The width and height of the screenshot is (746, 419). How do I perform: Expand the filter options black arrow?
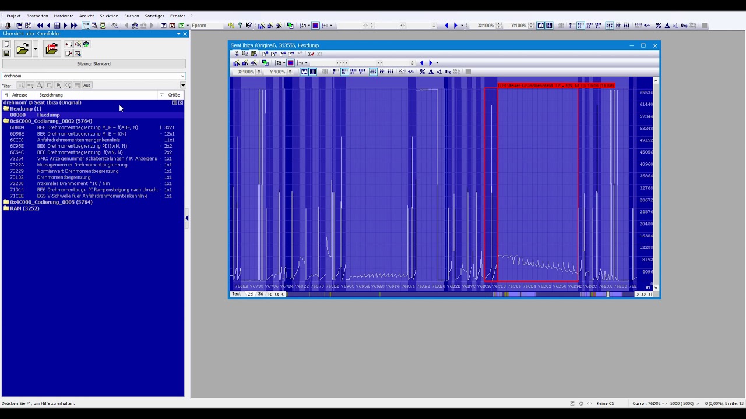(183, 85)
